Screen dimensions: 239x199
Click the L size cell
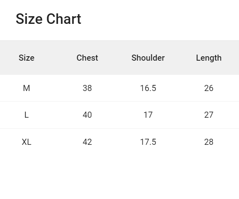point(26,115)
